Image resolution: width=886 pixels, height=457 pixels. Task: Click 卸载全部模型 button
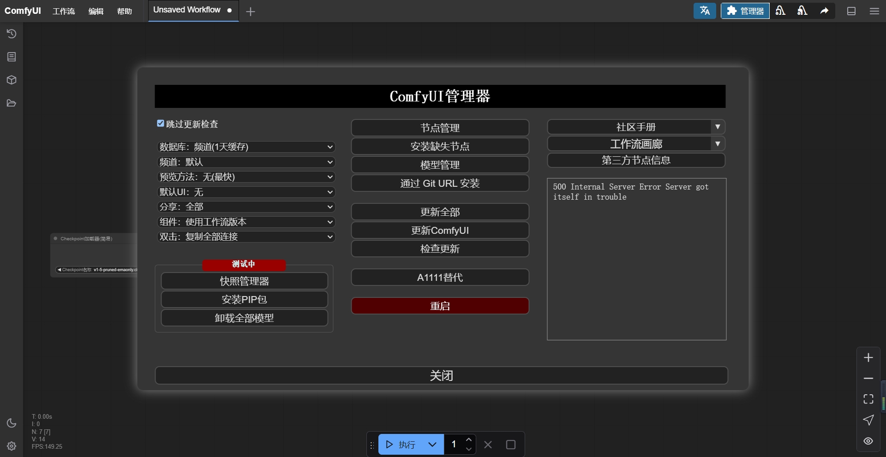coord(245,318)
